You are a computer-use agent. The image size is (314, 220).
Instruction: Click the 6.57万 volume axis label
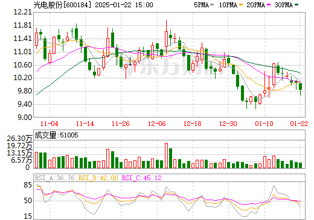tap(22, 160)
